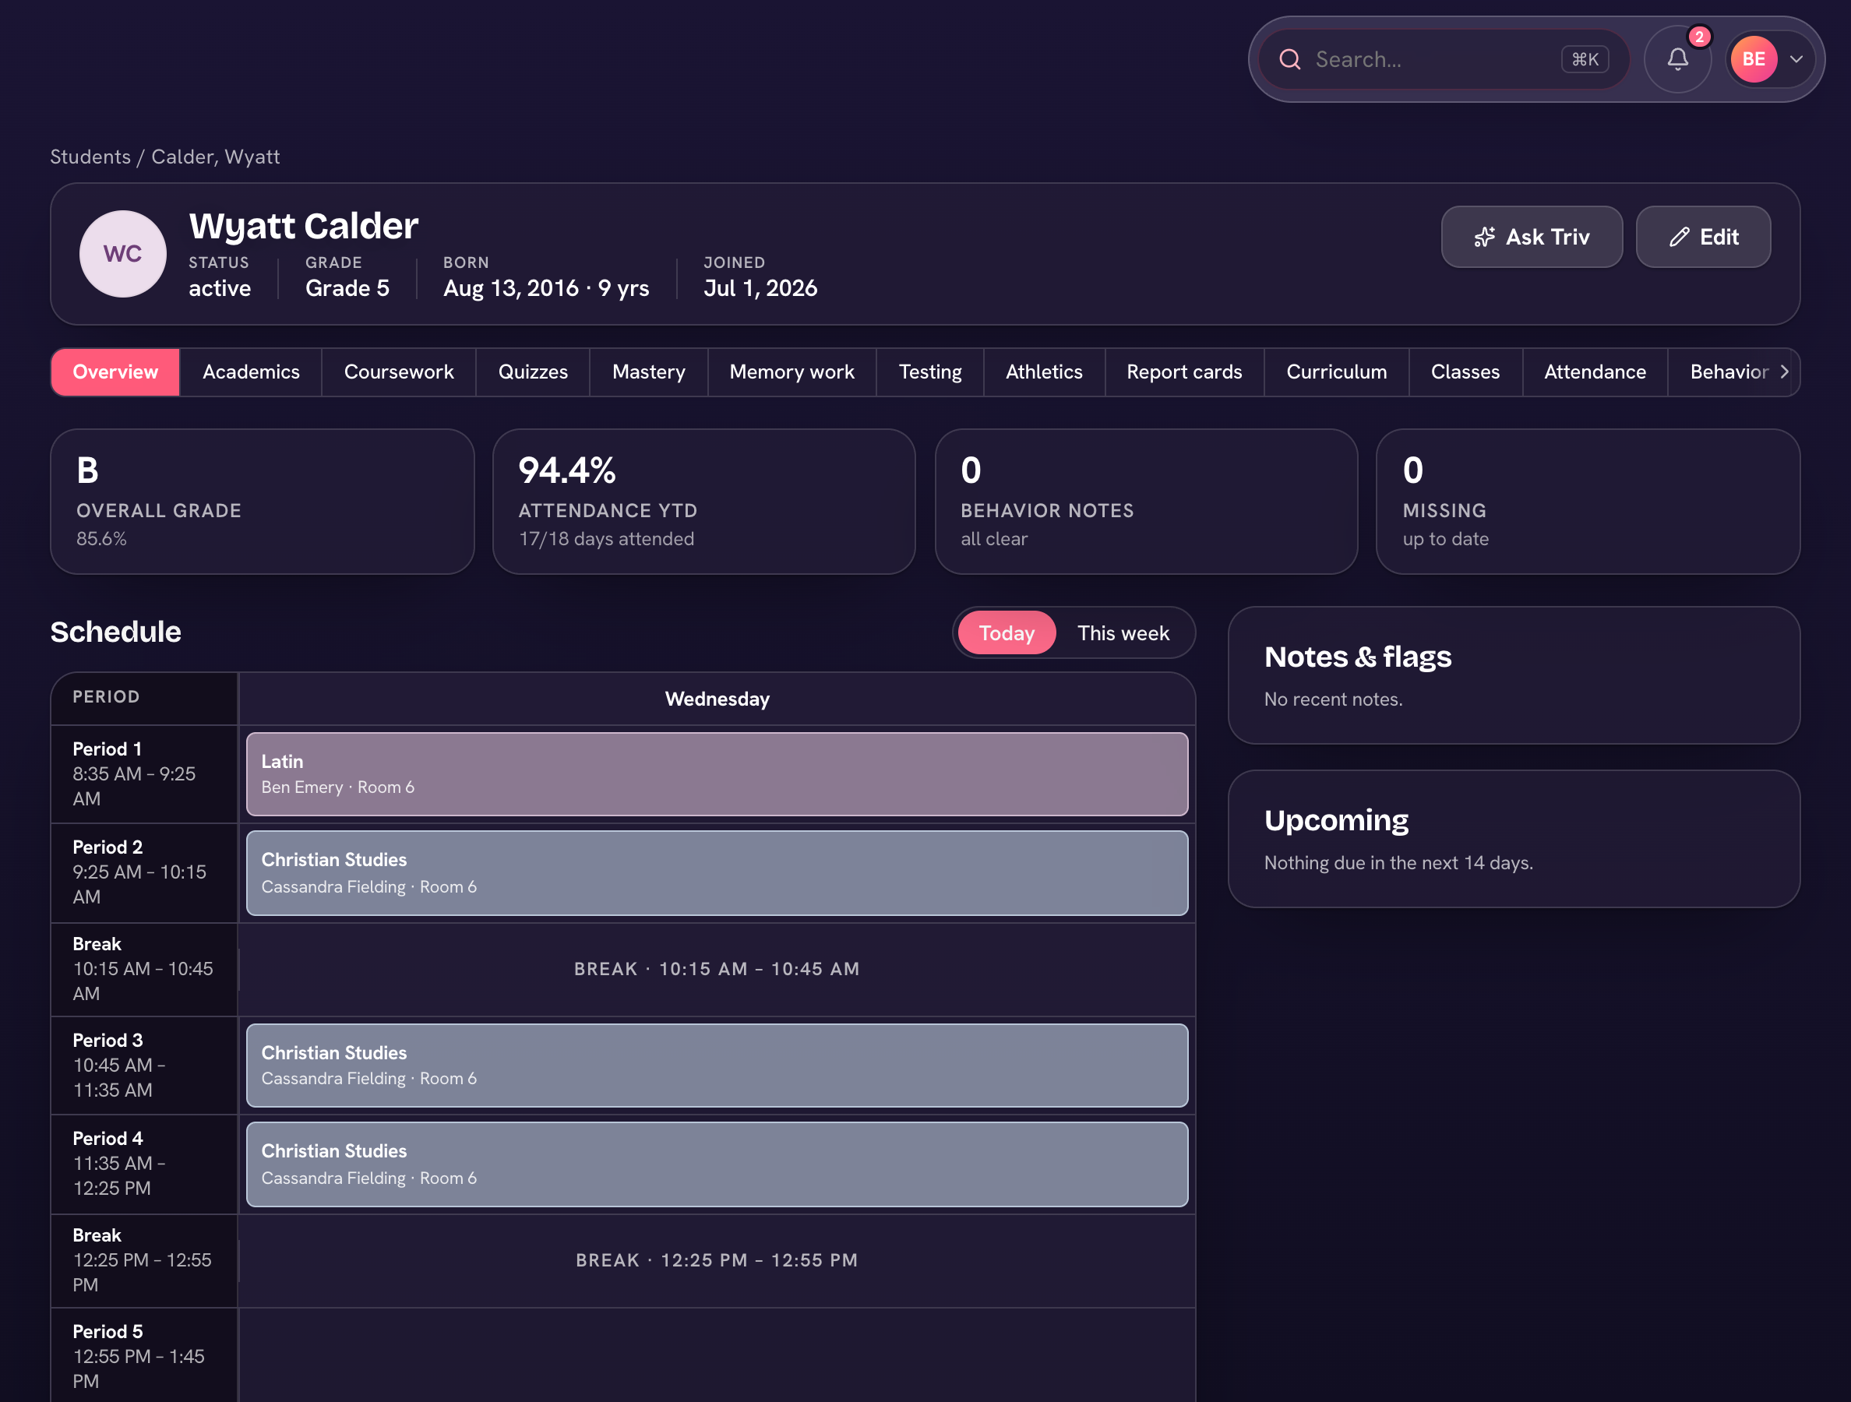Screen dimensions: 1851x1402
Task: Switch to the Academics tab
Action: 251,372
